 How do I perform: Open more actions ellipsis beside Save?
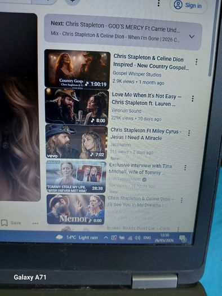35,223
